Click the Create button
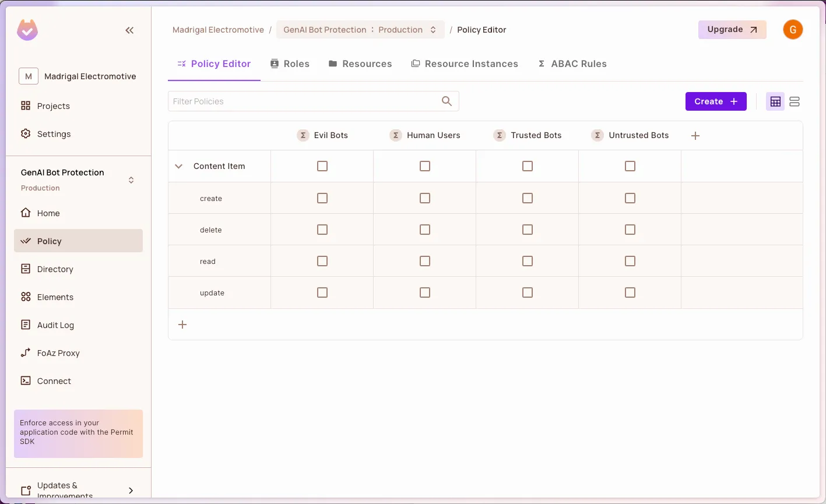The width and height of the screenshot is (826, 504). point(716,101)
